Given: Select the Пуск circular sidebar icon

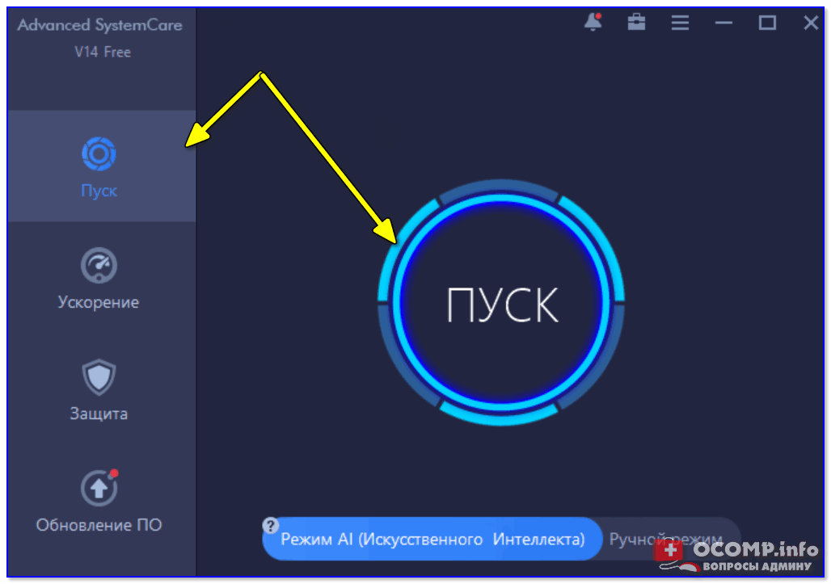Looking at the screenshot, I should point(99,154).
